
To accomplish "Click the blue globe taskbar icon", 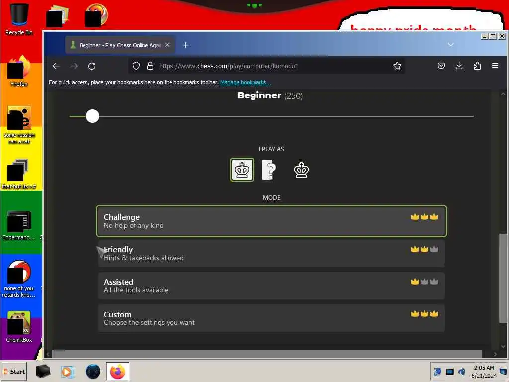I will point(93,371).
